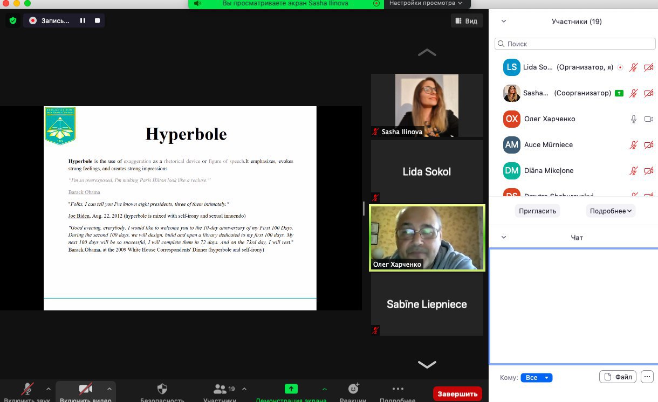Focus the Поиск participant search field
The width and height of the screenshot is (658, 402).
point(575,44)
